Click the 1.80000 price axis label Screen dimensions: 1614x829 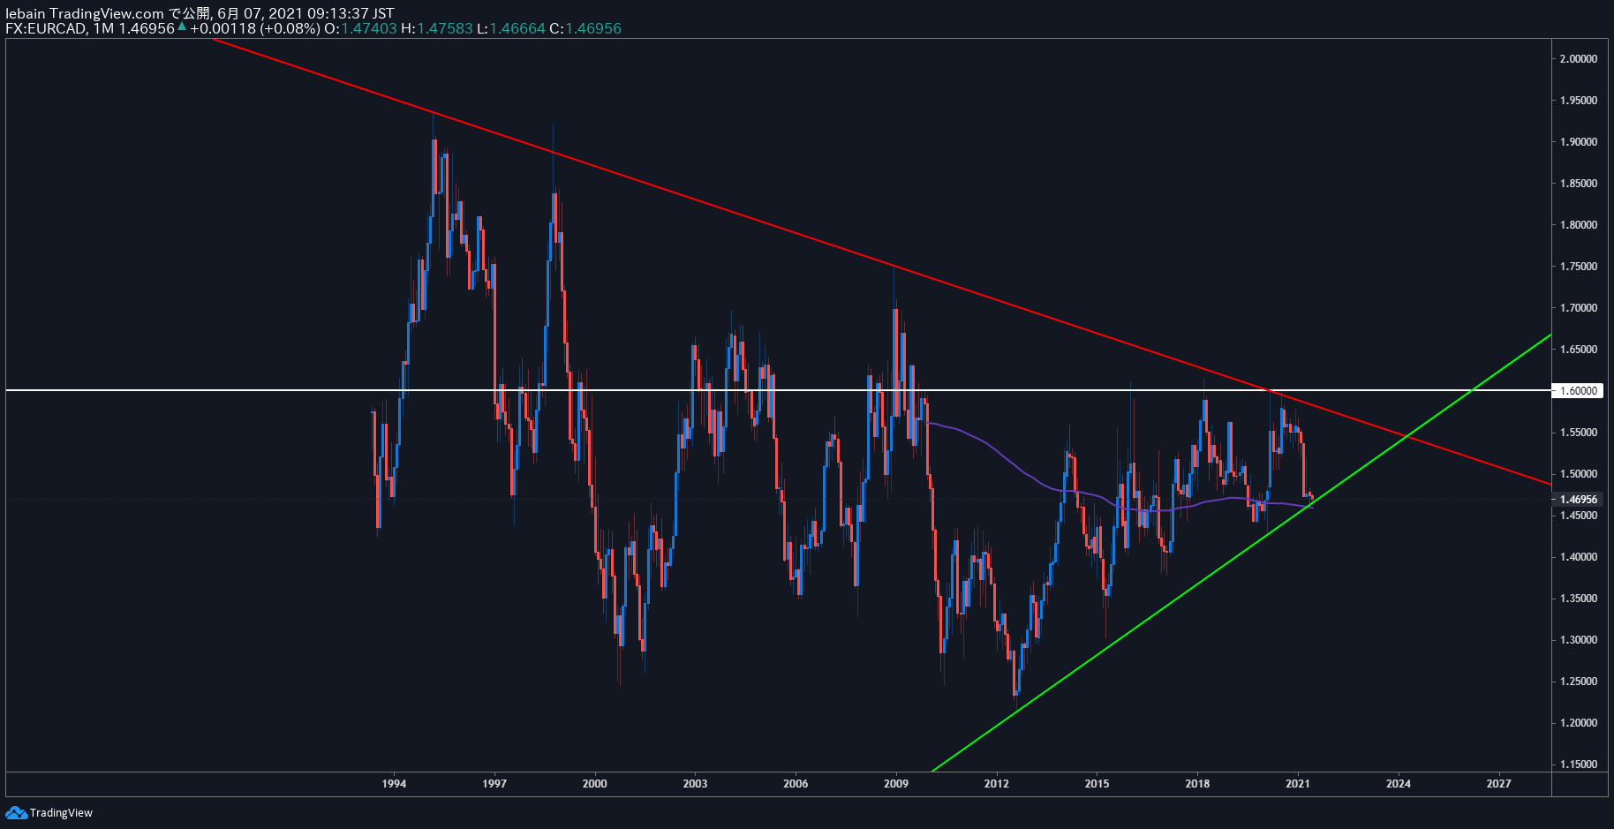(x=1579, y=225)
